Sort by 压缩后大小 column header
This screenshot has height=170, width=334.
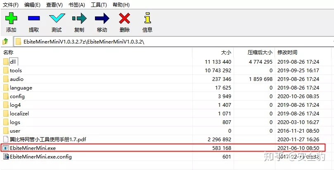(260, 53)
